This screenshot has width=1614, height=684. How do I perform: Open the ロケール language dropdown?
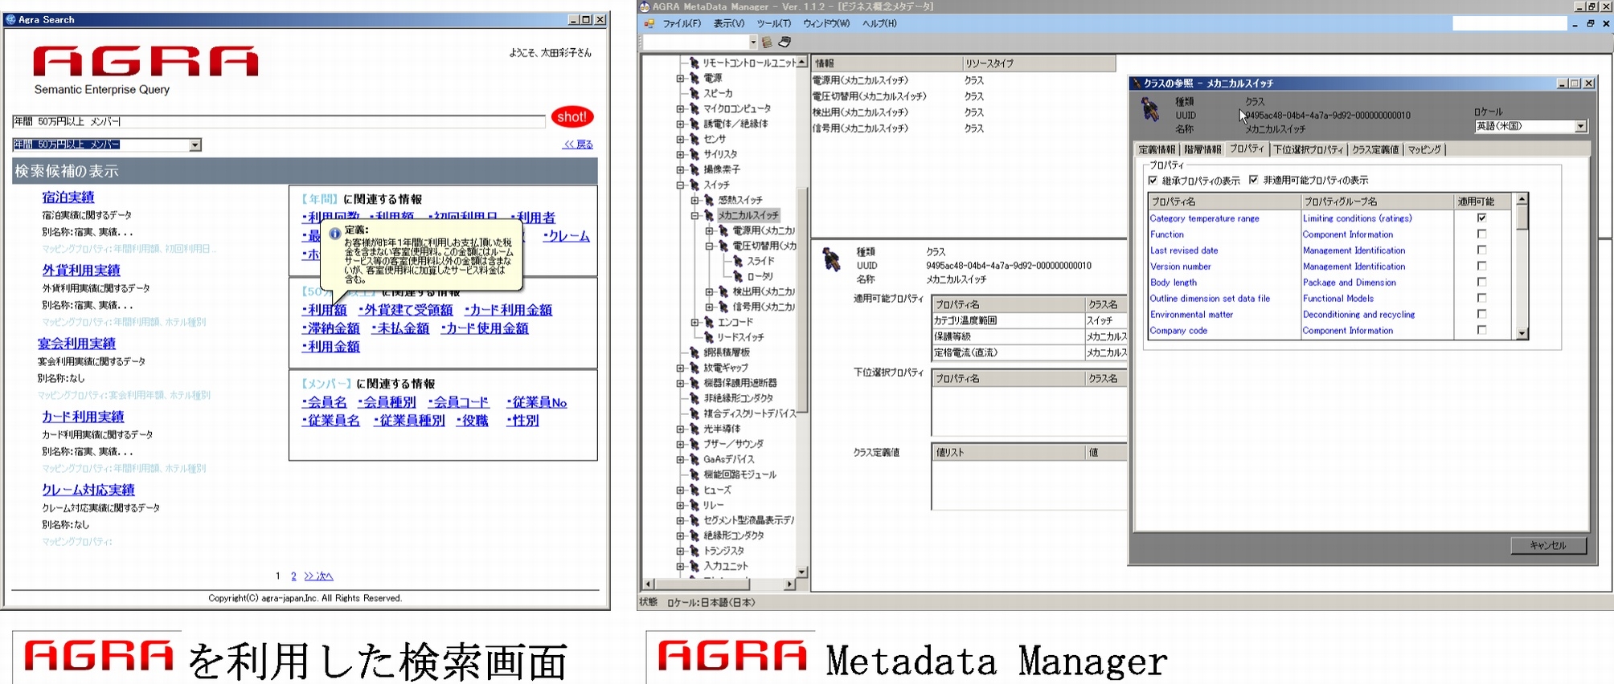[1580, 126]
